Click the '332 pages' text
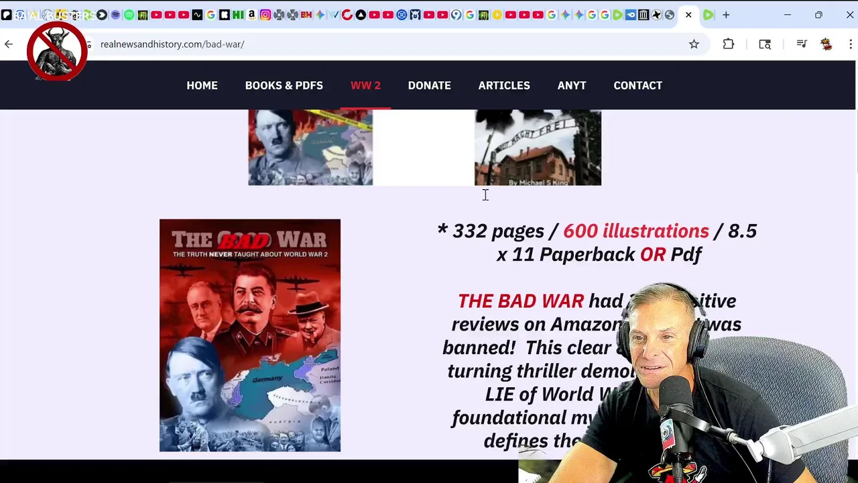This screenshot has width=858, height=483. (498, 231)
